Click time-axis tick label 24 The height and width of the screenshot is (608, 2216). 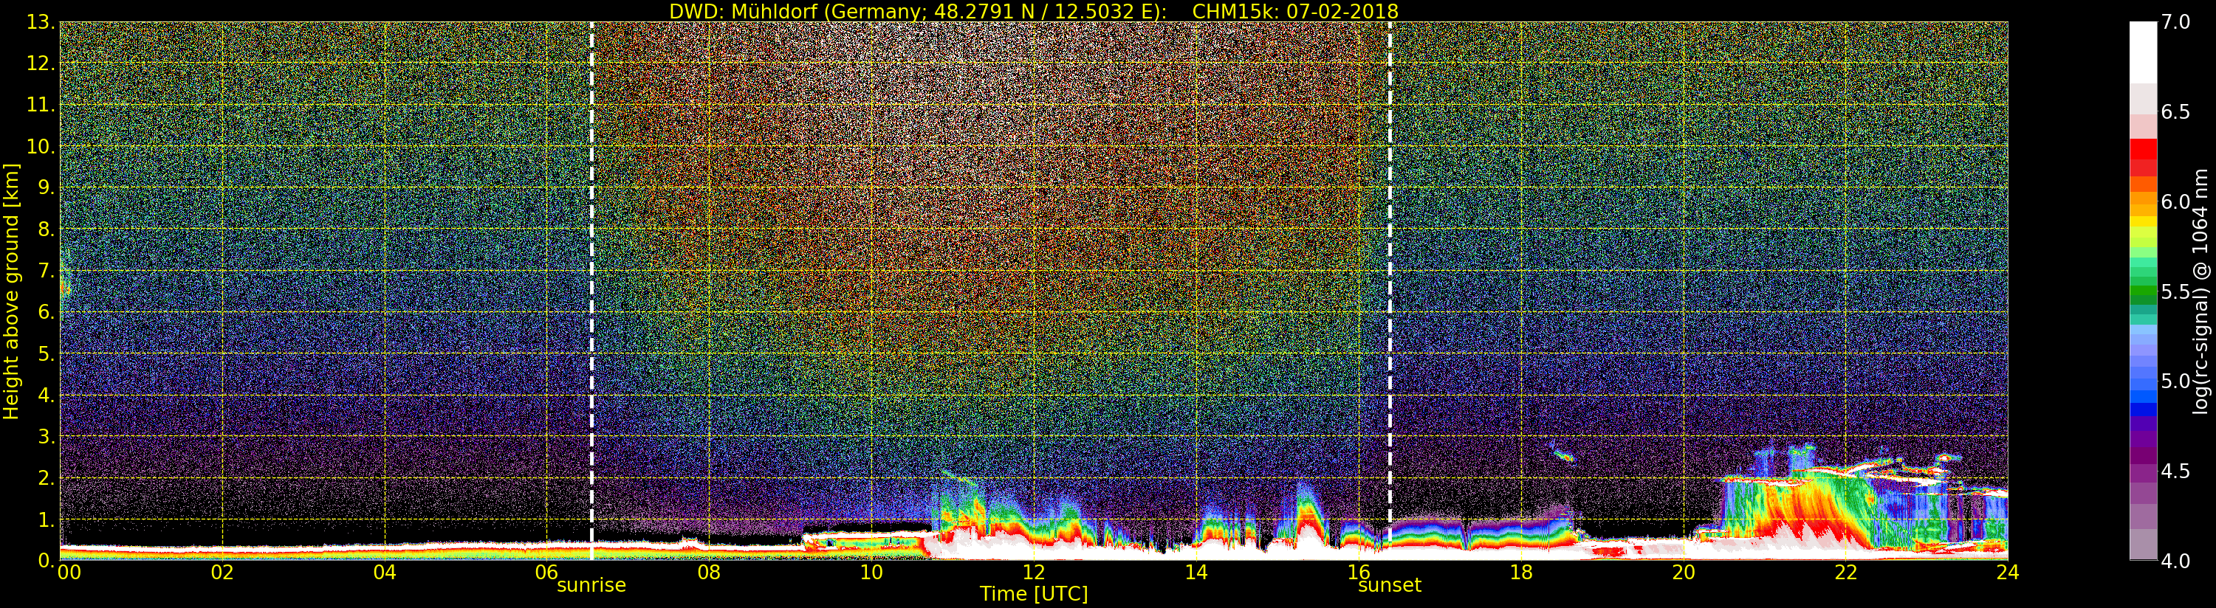[x=2007, y=573]
